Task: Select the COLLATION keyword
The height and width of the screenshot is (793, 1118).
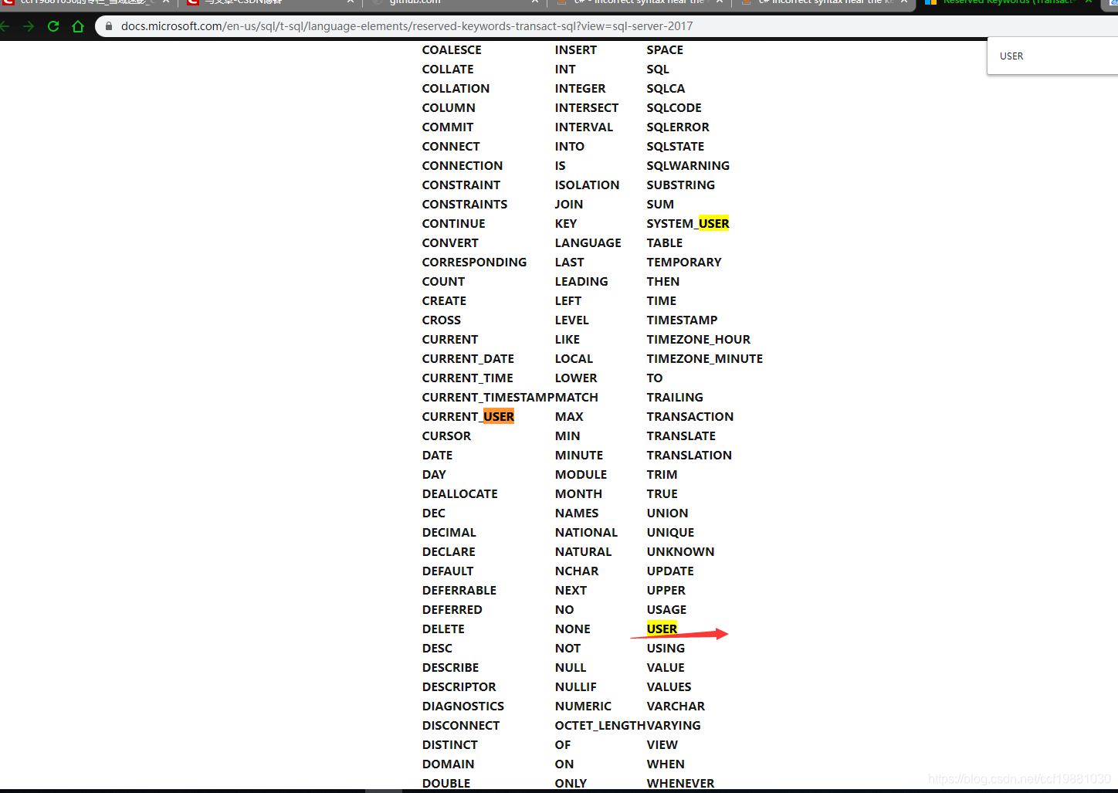Action: point(456,89)
